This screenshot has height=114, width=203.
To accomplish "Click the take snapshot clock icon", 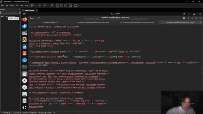I will click(45, 5).
